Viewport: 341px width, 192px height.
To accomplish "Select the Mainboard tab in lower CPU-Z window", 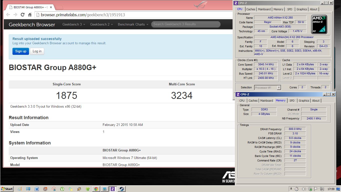I will [x=267, y=101].
